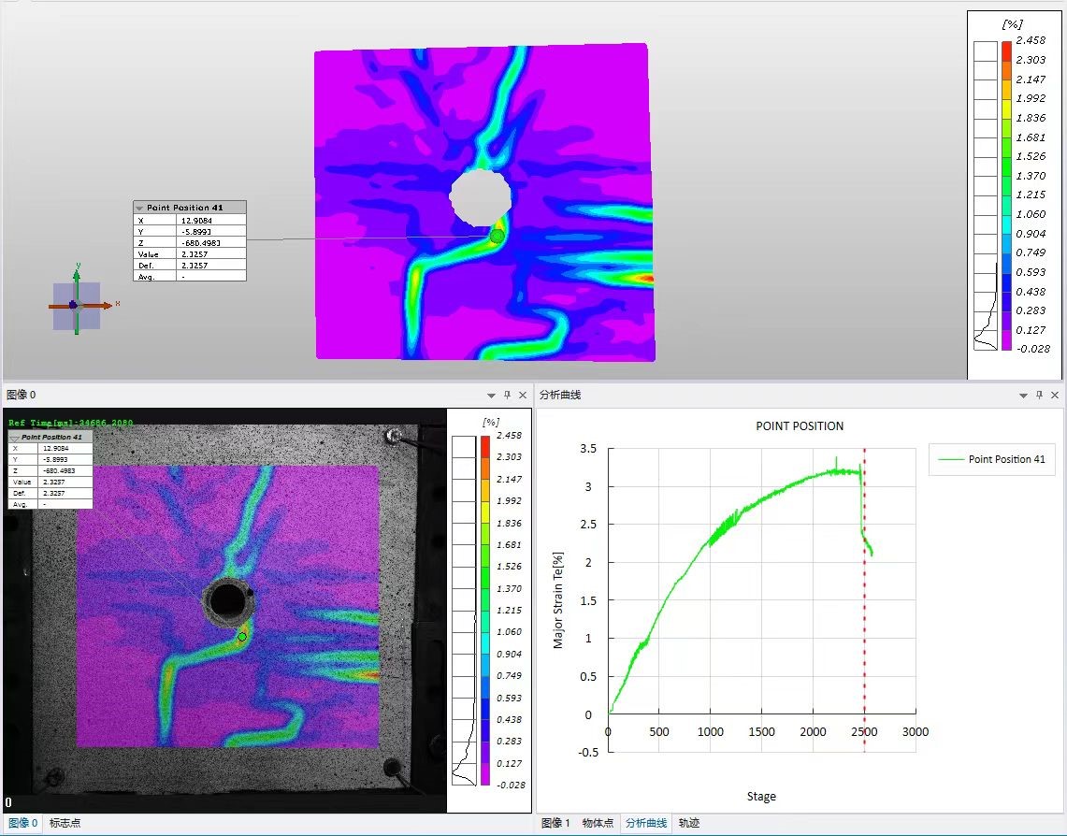Image resolution: width=1067 pixels, height=836 pixels.
Task: Close the 图像 0 panel
Action: 523,396
